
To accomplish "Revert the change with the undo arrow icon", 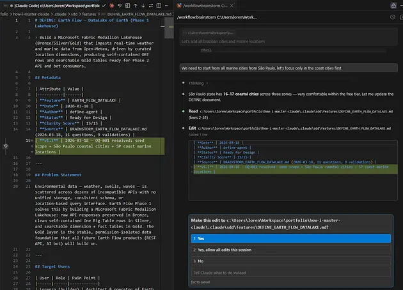I will click(x=120, y=5).
